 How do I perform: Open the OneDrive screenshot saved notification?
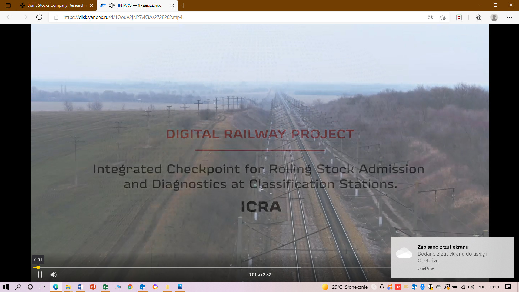(452, 257)
